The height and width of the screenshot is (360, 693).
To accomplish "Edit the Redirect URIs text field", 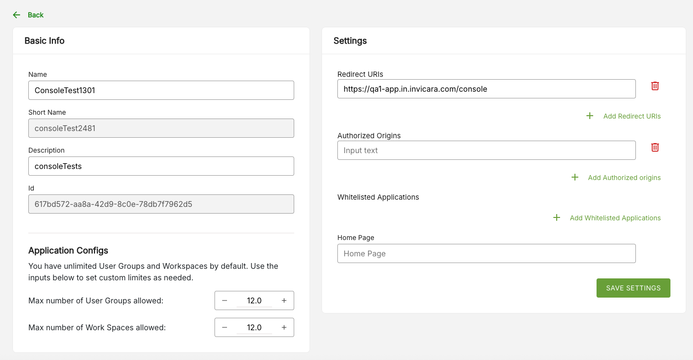I will point(486,89).
